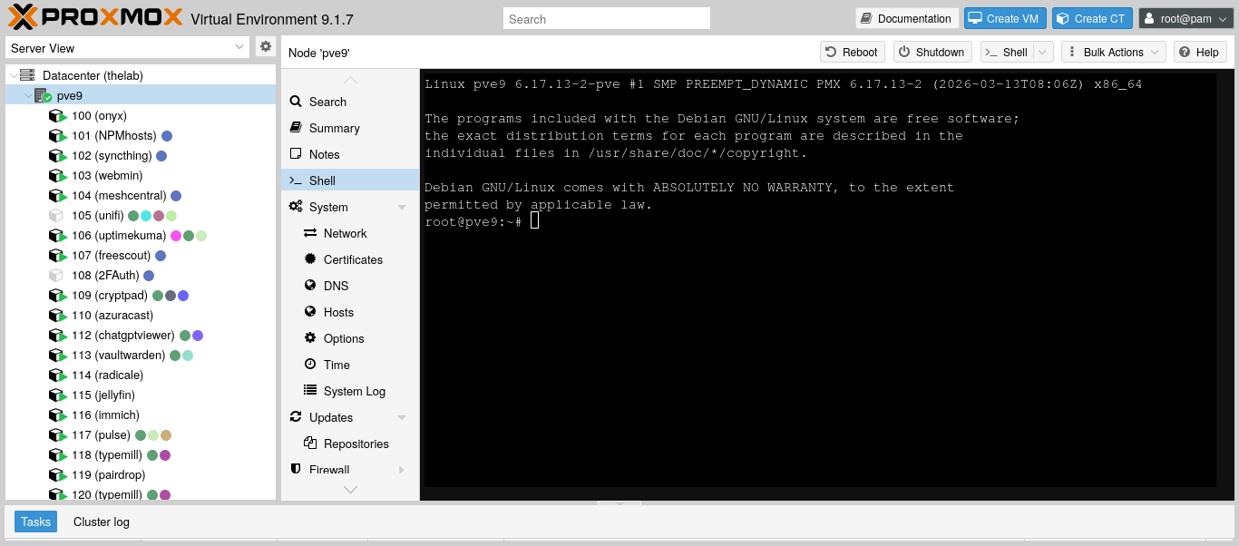Click the gear icon beside Server View
The height and width of the screenshot is (546, 1239).
(x=265, y=47)
